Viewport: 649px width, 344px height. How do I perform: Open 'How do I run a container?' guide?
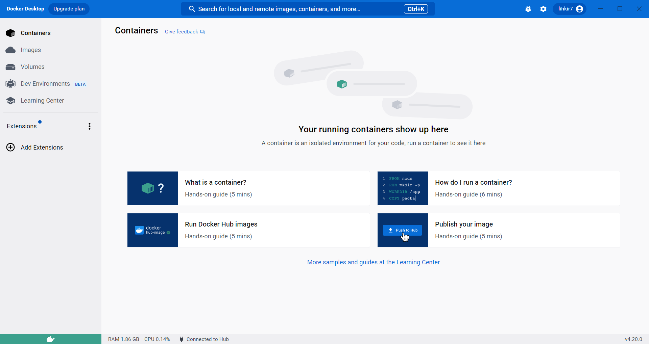[x=499, y=188]
